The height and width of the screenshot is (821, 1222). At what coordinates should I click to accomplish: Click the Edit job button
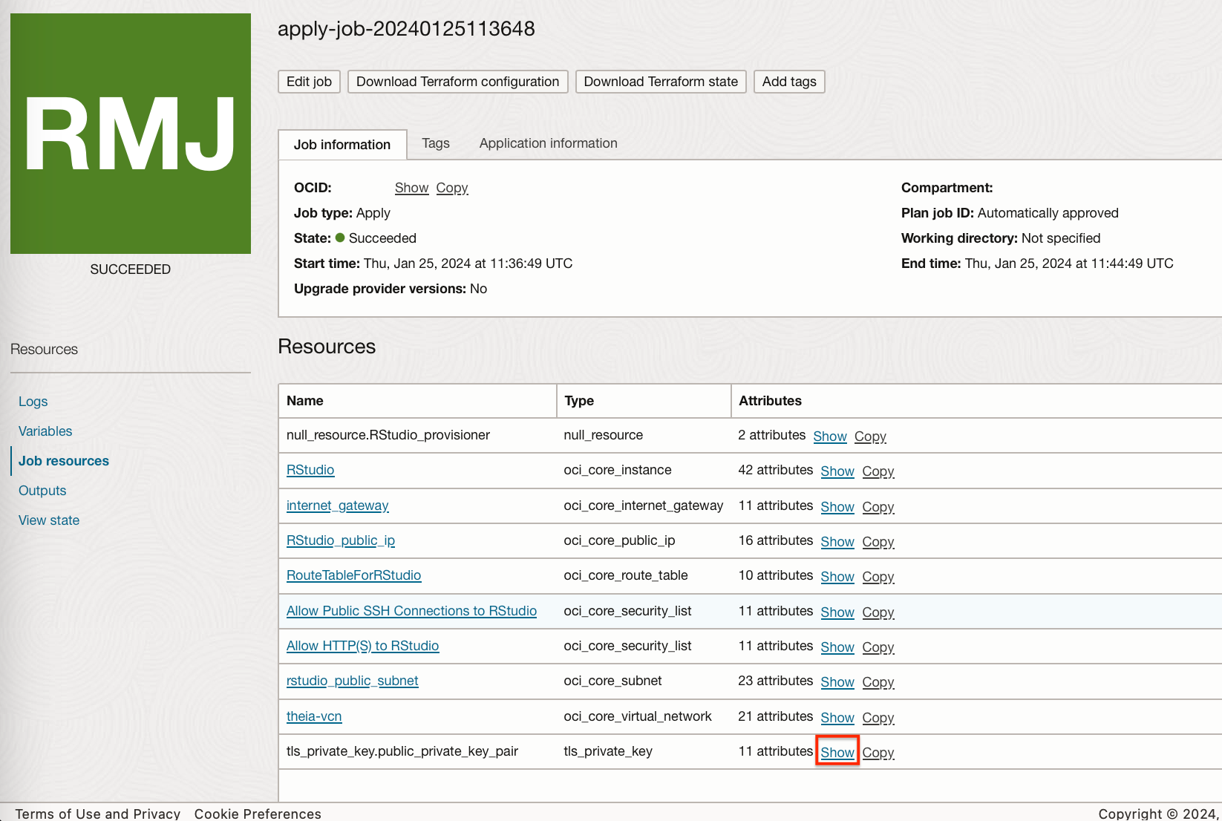click(309, 82)
